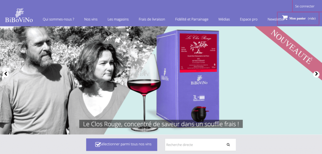Click Sélectionner parmi tous nos vins button
322x154 pixels.
tap(122, 145)
